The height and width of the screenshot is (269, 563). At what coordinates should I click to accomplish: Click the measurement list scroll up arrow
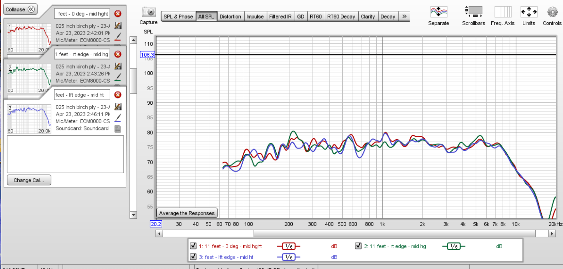(134, 40)
